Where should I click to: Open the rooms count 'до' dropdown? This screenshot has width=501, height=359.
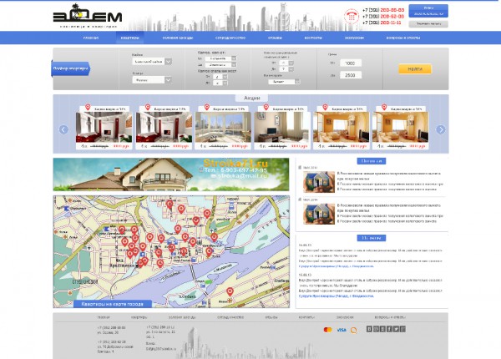(x=220, y=64)
